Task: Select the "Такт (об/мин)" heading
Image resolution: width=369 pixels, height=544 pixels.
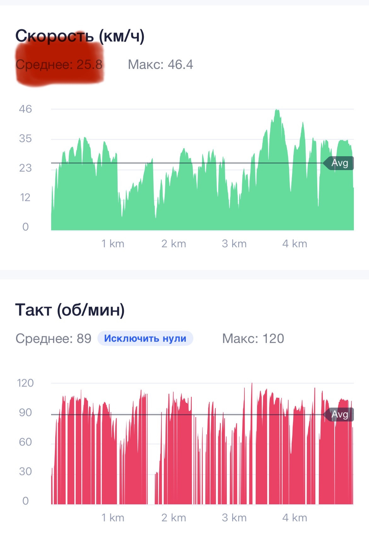Action: [70, 310]
